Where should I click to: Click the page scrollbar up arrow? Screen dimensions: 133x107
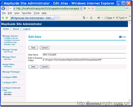pos(130,23)
